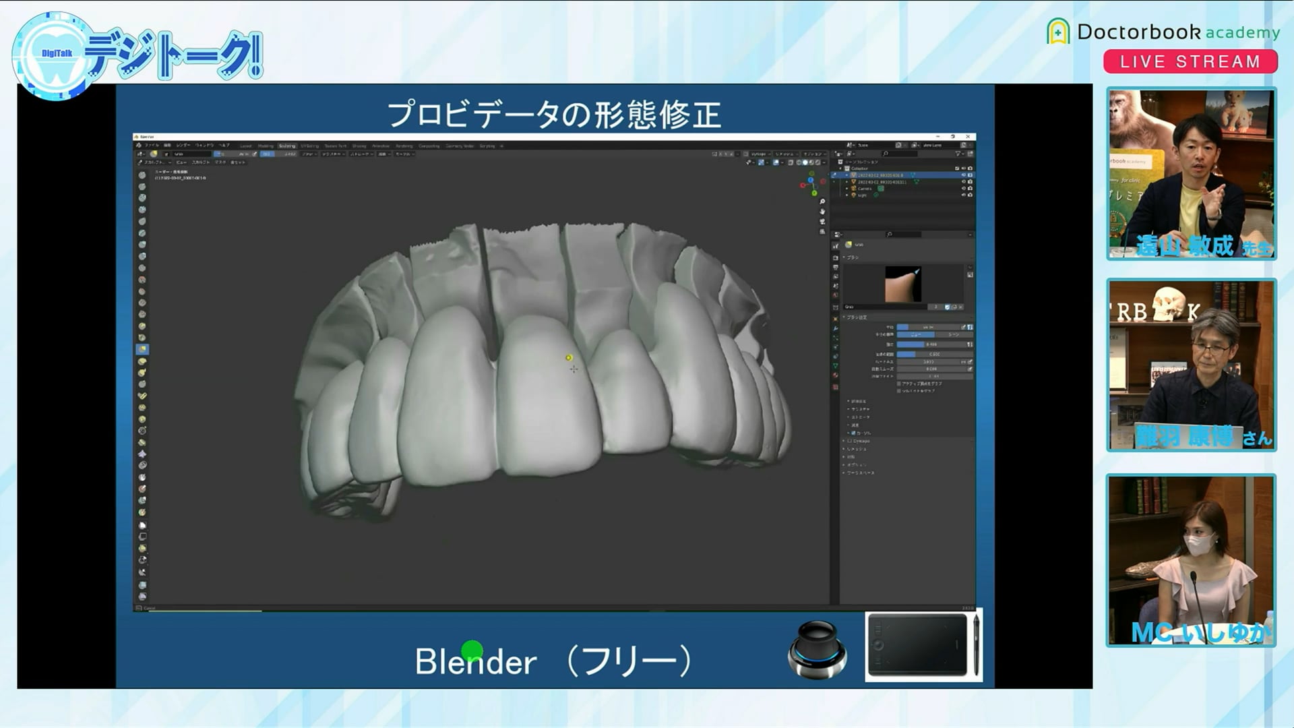The height and width of the screenshot is (728, 1294).
Task: Click the オプション viewport header button
Action: [814, 154]
